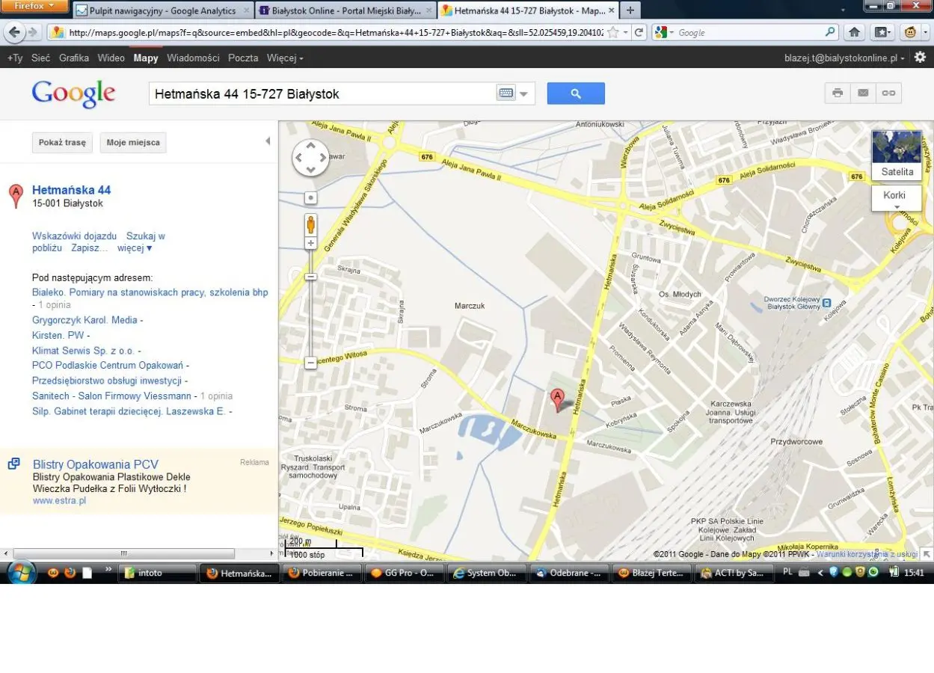Open Grygorczyk Karol. Media listing
Image resolution: width=934 pixels, height=673 pixels.
click(85, 320)
